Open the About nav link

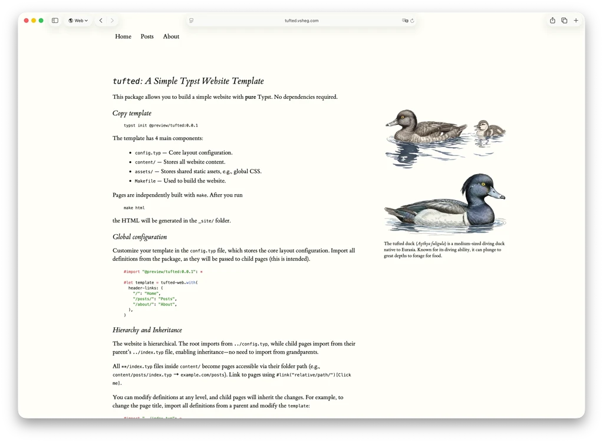click(x=171, y=36)
